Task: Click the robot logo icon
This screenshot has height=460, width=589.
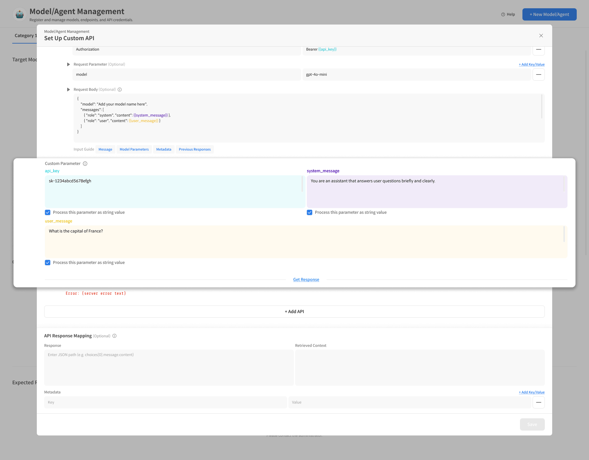Action: point(20,14)
